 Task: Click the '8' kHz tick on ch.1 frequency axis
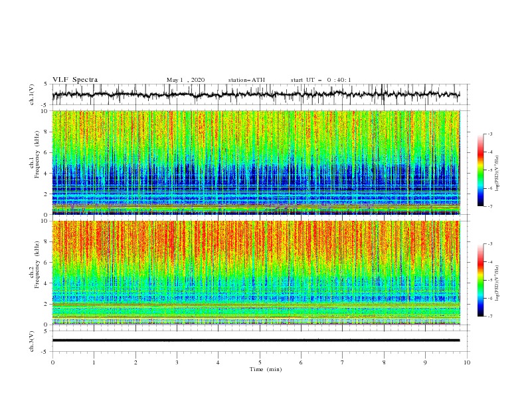(46, 132)
